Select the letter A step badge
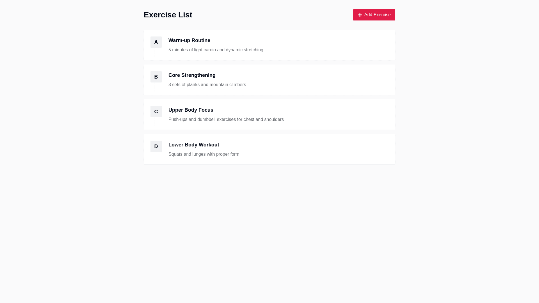This screenshot has width=539, height=303. [x=156, y=42]
